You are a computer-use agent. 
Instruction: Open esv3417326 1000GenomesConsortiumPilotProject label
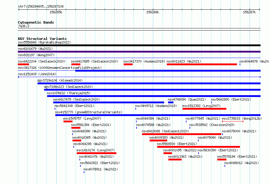click(x=60, y=68)
